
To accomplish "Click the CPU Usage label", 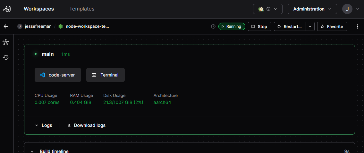I will pyautogui.click(x=46, y=95).
